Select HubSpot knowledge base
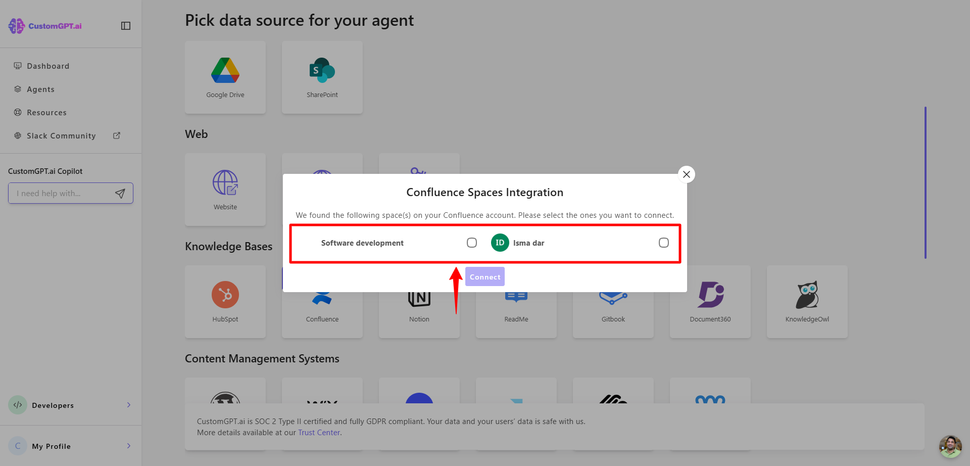This screenshot has width=970, height=466. 225,302
